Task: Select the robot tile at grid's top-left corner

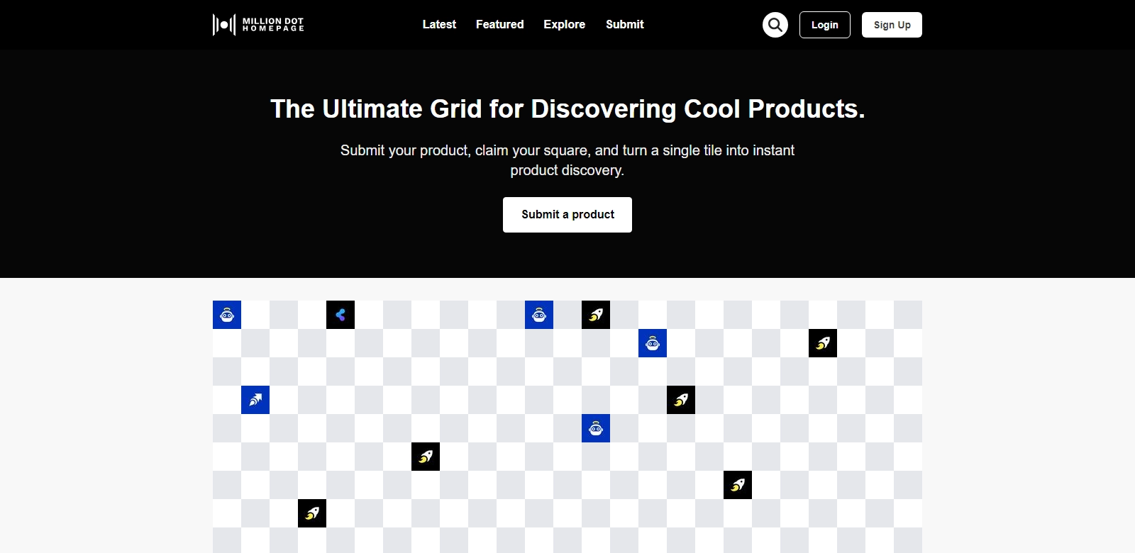Action: tap(227, 315)
